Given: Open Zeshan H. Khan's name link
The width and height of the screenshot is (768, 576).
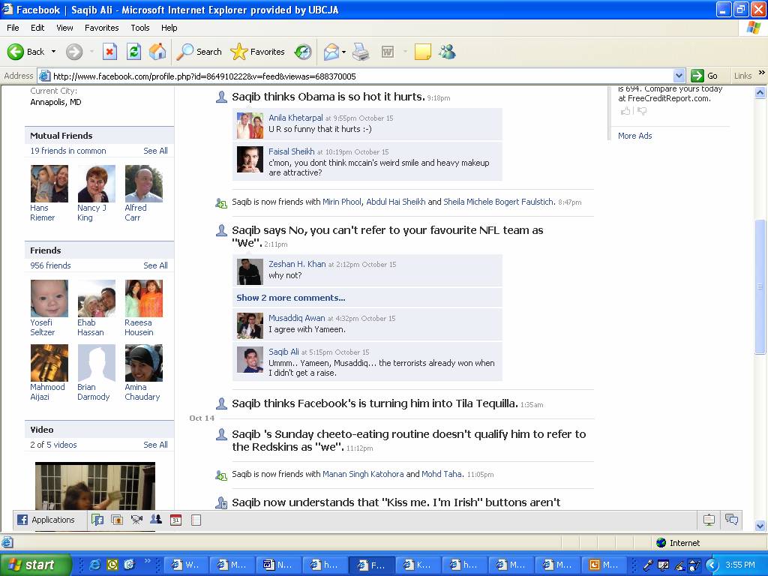Looking at the screenshot, I should click(x=297, y=264).
